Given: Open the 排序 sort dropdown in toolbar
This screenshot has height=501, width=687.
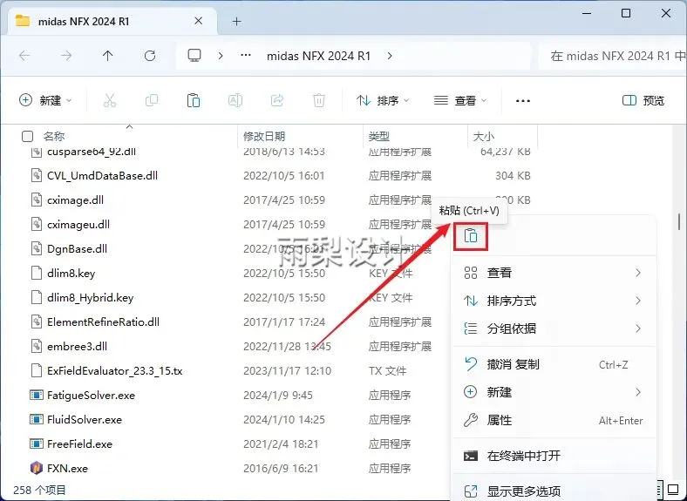Looking at the screenshot, I should pos(383,101).
